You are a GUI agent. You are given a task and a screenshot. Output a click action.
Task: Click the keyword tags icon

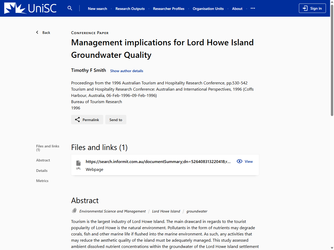[74, 211]
